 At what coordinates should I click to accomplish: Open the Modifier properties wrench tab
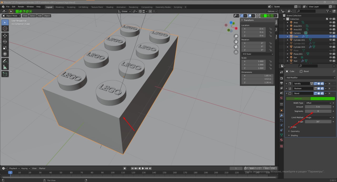click(281, 115)
